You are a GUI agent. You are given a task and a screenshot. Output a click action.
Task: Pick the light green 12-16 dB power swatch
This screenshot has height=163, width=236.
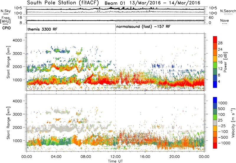[x=215, y=65]
